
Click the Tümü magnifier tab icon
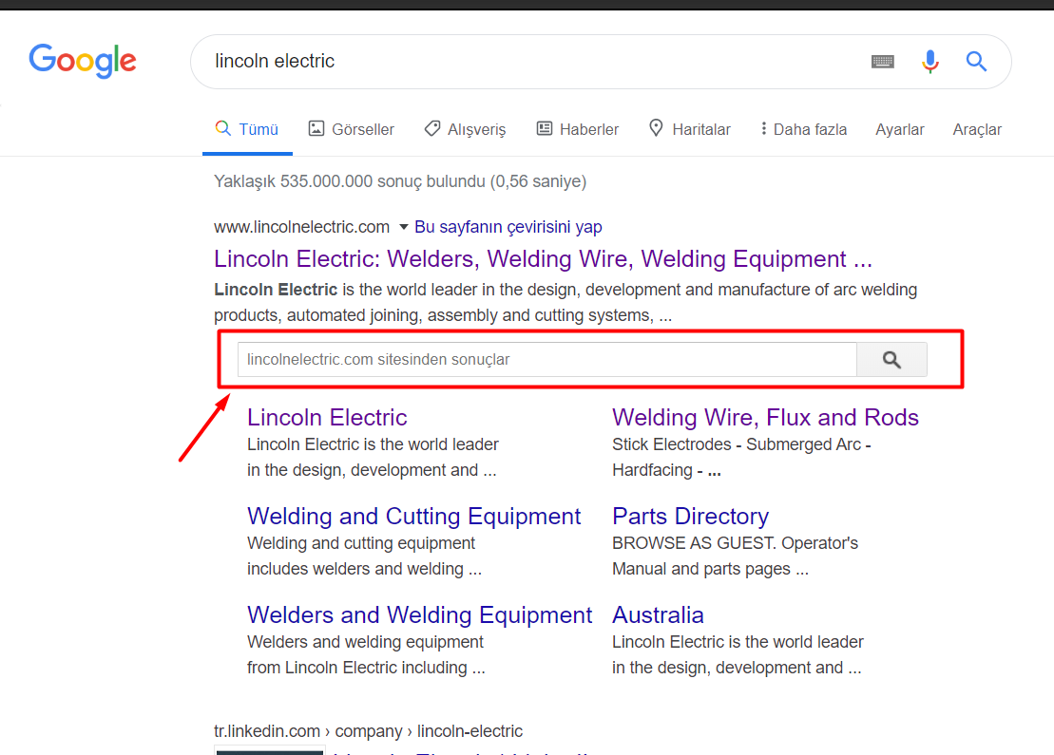223,127
